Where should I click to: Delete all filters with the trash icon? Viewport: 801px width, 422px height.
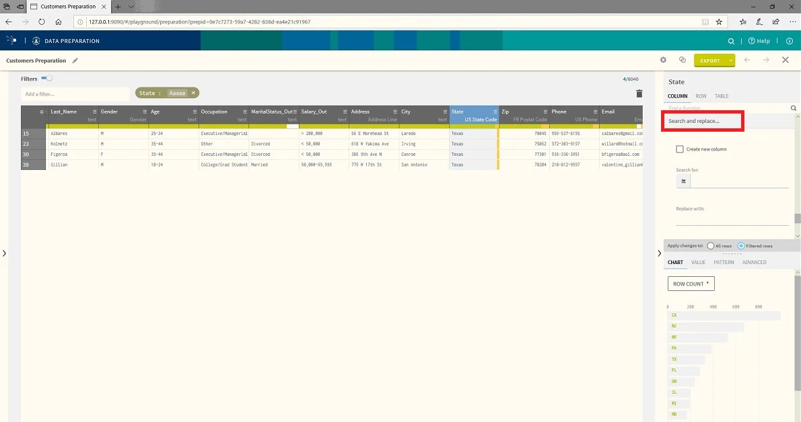click(639, 93)
